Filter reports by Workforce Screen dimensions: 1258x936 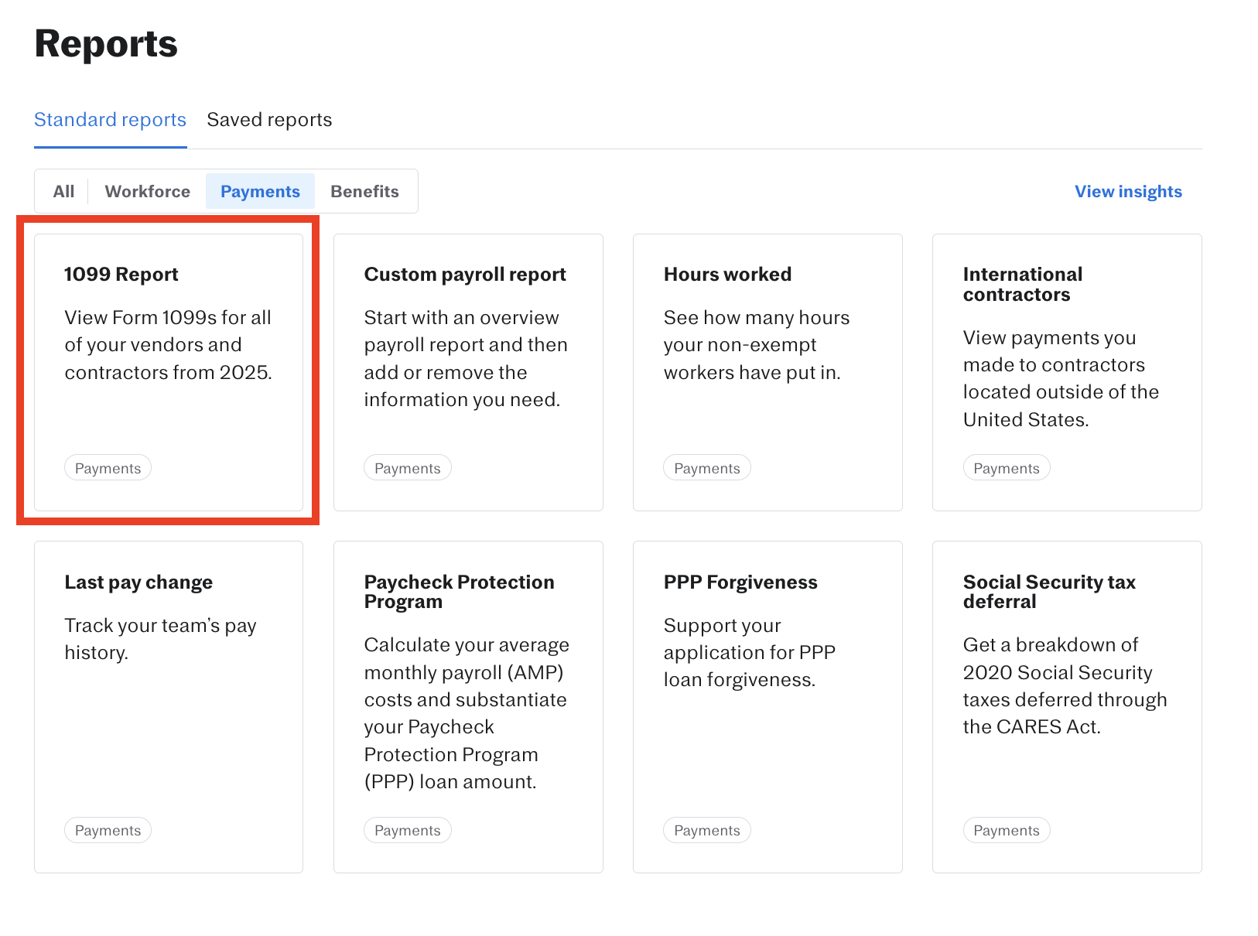(147, 191)
